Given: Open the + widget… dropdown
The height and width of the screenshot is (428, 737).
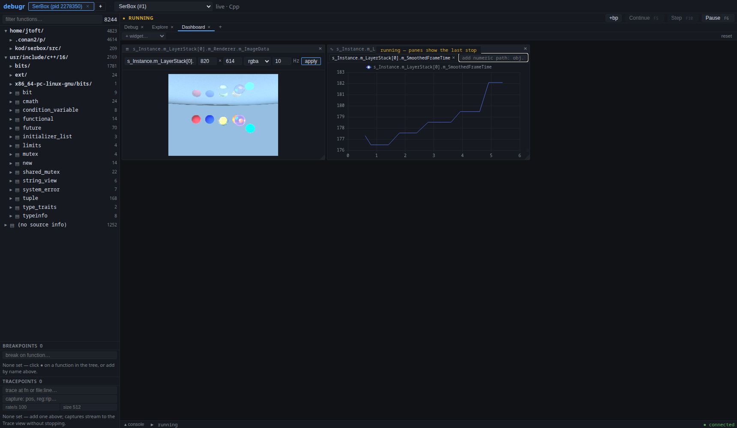Looking at the screenshot, I should pos(144,36).
